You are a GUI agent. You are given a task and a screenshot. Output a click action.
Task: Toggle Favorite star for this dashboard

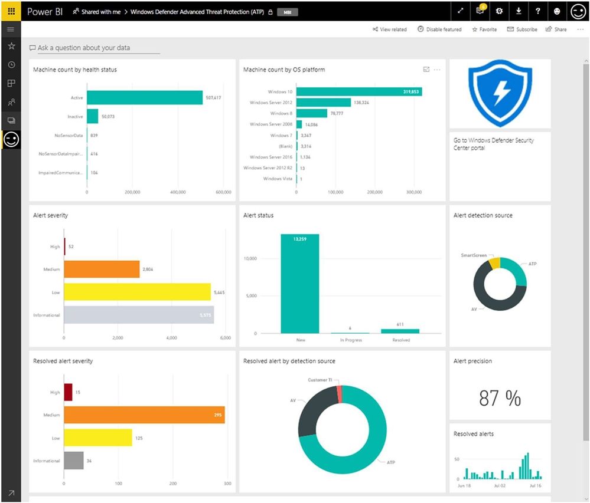point(484,29)
